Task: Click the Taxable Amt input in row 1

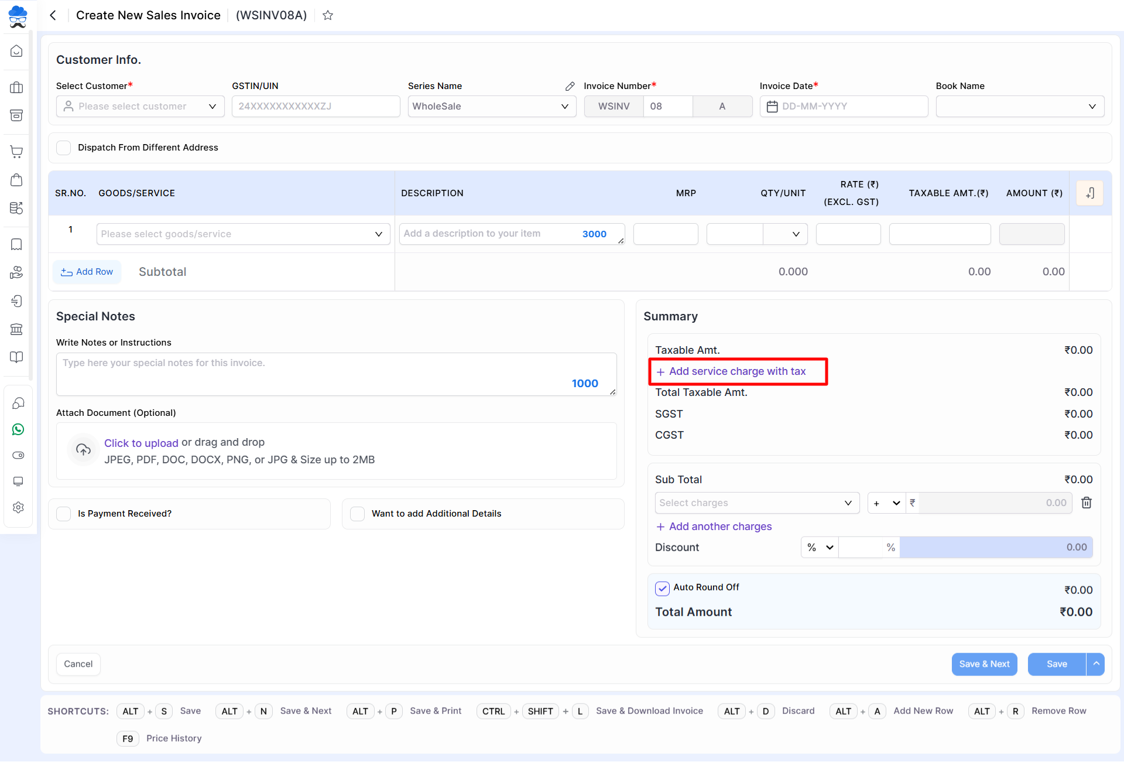Action: (x=940, y=234)
